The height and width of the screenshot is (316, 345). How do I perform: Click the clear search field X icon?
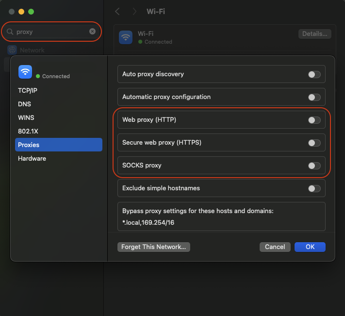(x=92, y=32)
